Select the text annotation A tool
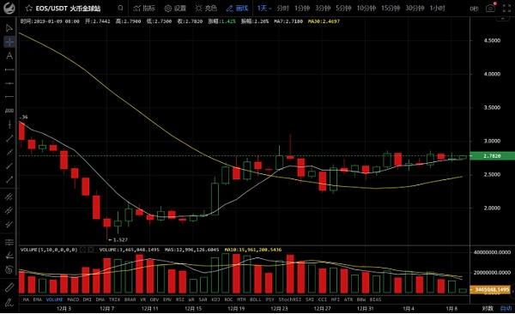515x314 pixels. pyautogui.click(x=9, y=56)
